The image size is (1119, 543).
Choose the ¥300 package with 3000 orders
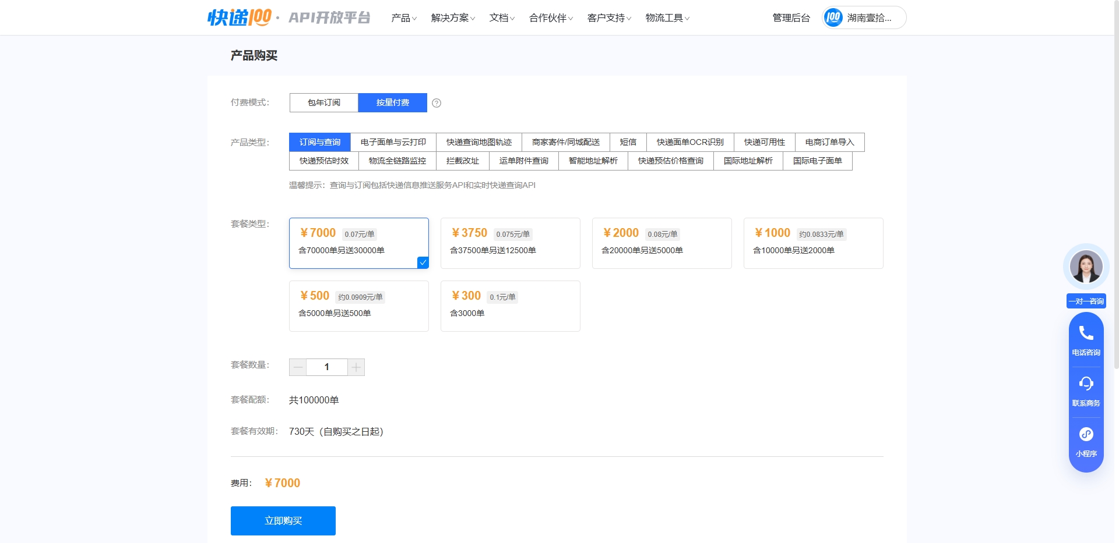510,306
